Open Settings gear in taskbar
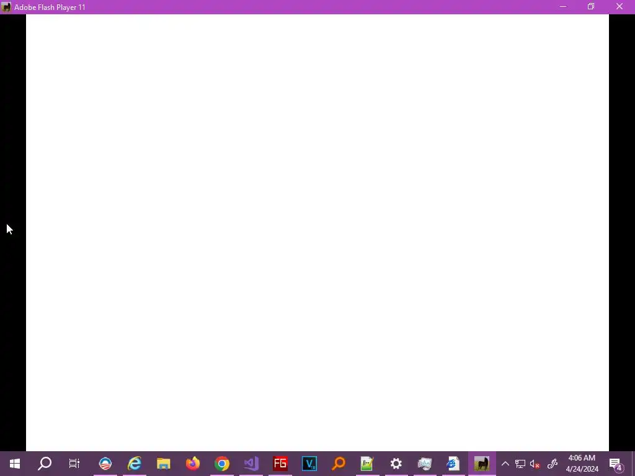635x476 pixels. pos(396,464)
